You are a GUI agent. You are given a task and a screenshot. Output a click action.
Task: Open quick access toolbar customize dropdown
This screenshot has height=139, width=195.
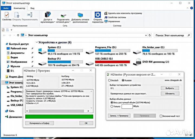[x=11, y=30]
